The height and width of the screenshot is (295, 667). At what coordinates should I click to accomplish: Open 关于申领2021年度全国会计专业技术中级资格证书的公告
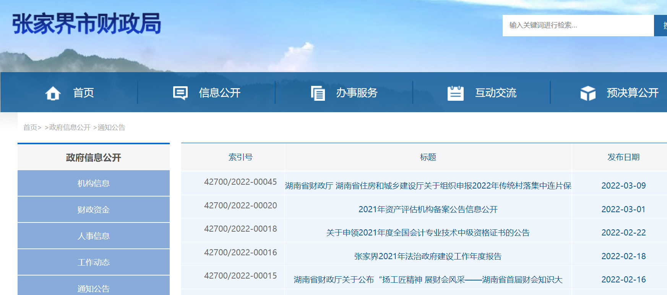[x=428, y=233]
